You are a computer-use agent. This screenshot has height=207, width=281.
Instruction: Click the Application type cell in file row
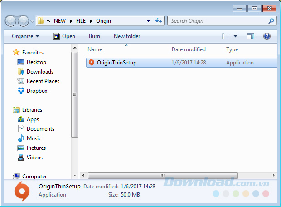coord(240,63)
